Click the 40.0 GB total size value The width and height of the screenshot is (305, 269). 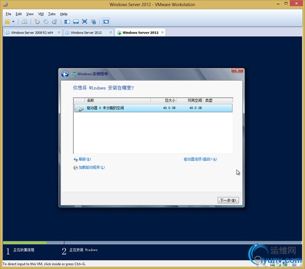[169, 108]
